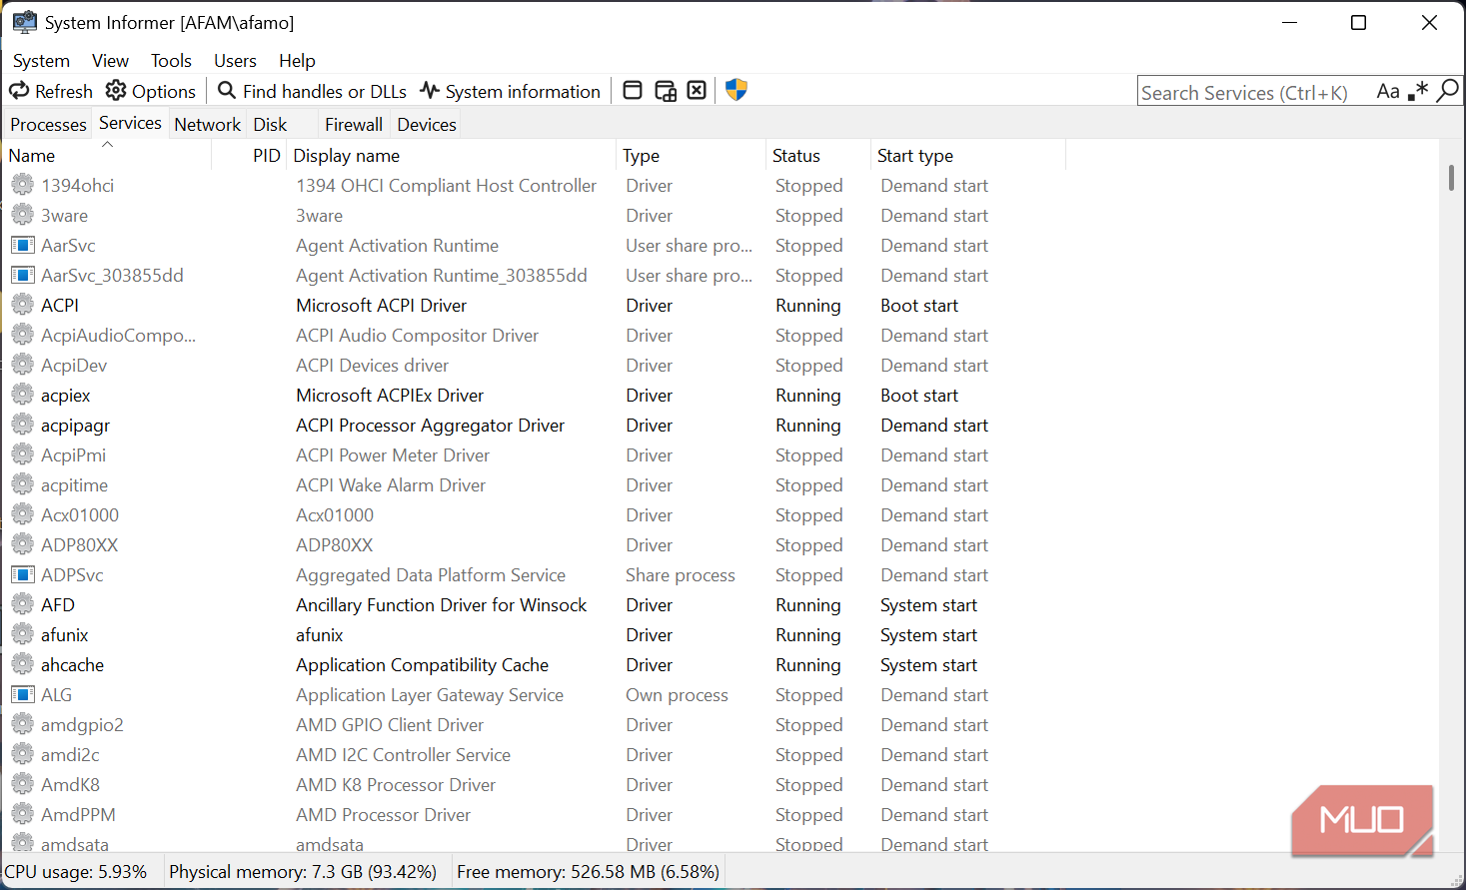Open System information graph window
This screenshot has height=890, width=1466.
[510, 91]
